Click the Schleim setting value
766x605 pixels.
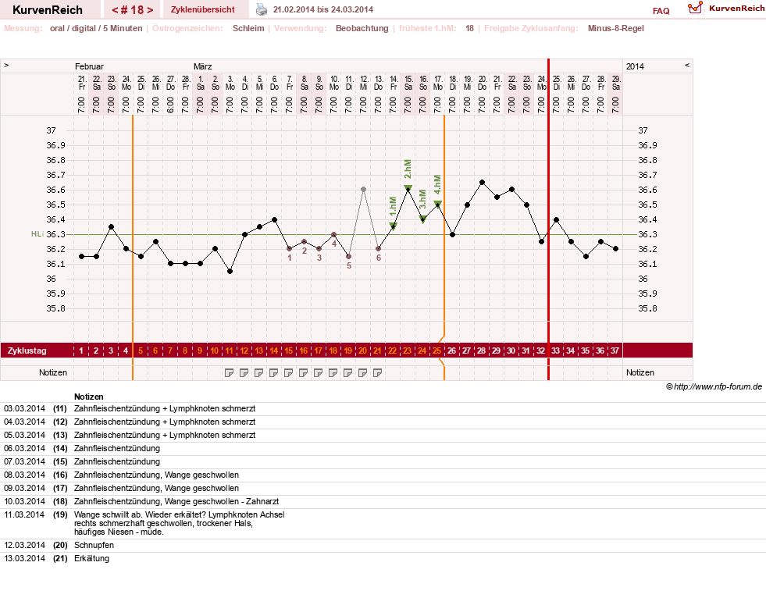(x=248, y=28)
